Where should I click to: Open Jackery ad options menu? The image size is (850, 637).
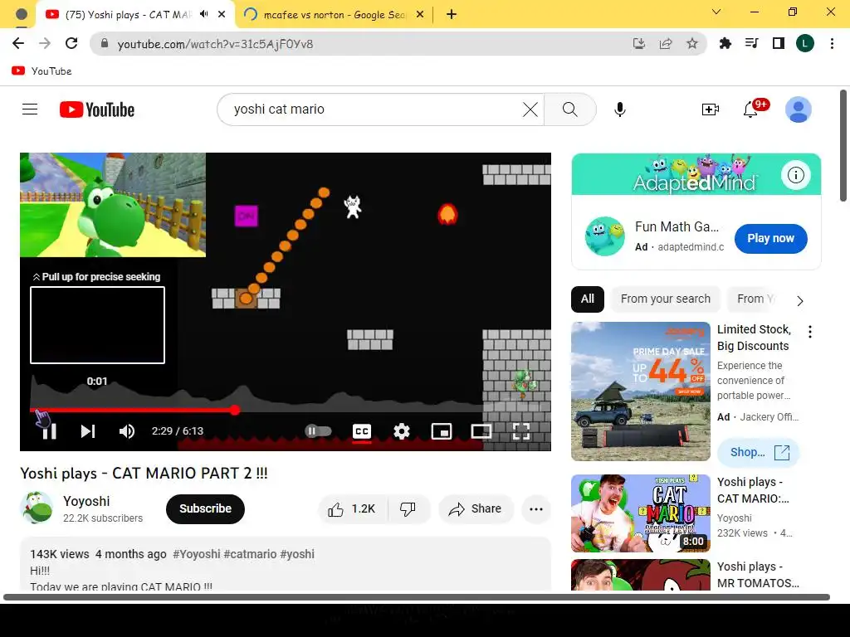[x=810, y=332]
